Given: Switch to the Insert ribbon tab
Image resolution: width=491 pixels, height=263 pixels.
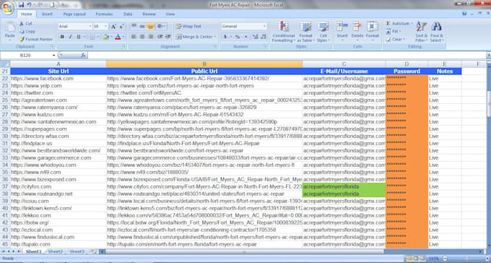Looking at the screenshot, I should click(47, 14).
